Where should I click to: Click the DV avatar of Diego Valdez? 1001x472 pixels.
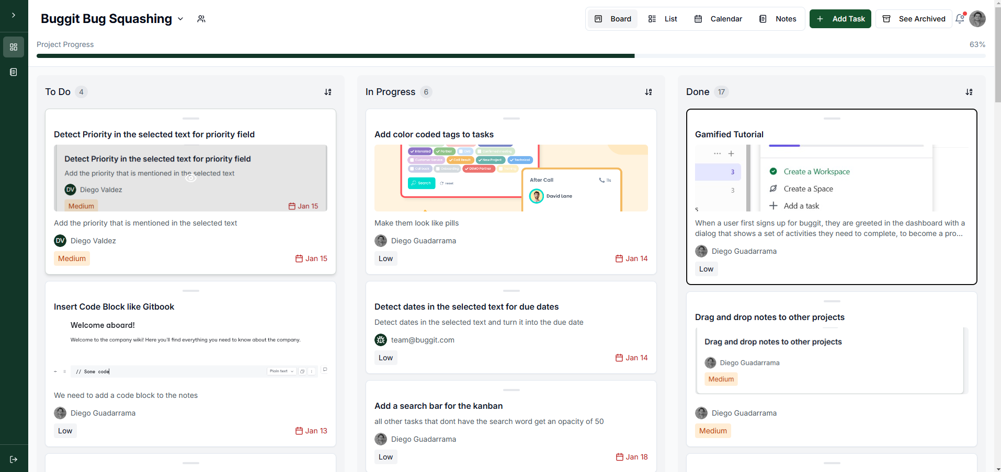click(x=60, y=241)
